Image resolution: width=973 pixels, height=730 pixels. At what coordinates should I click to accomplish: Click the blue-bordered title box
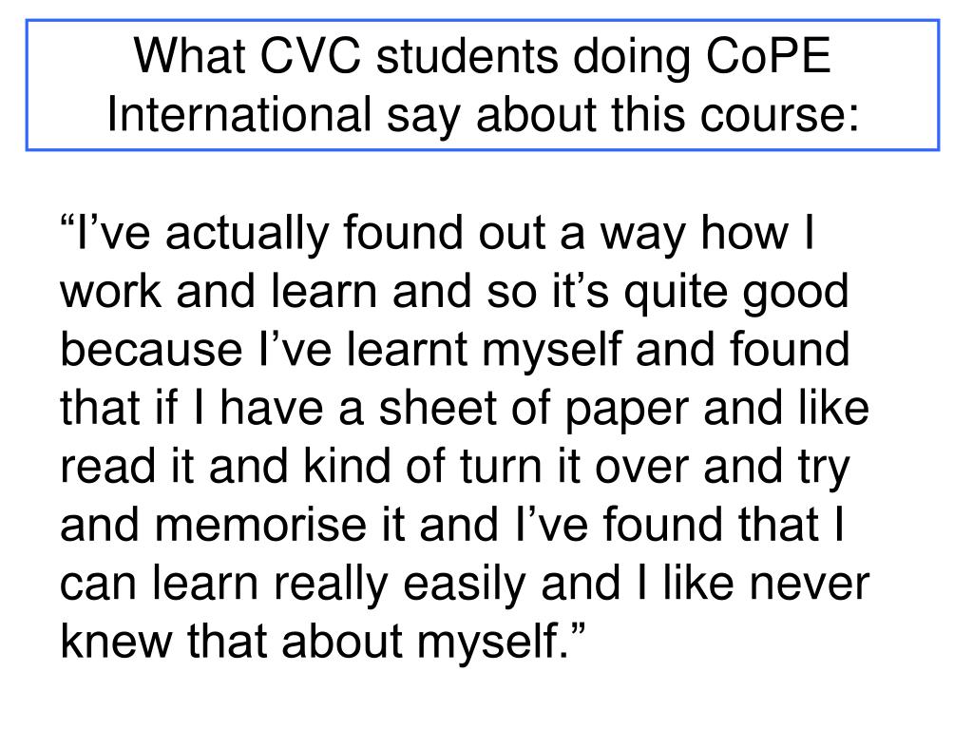coord(482,85)
